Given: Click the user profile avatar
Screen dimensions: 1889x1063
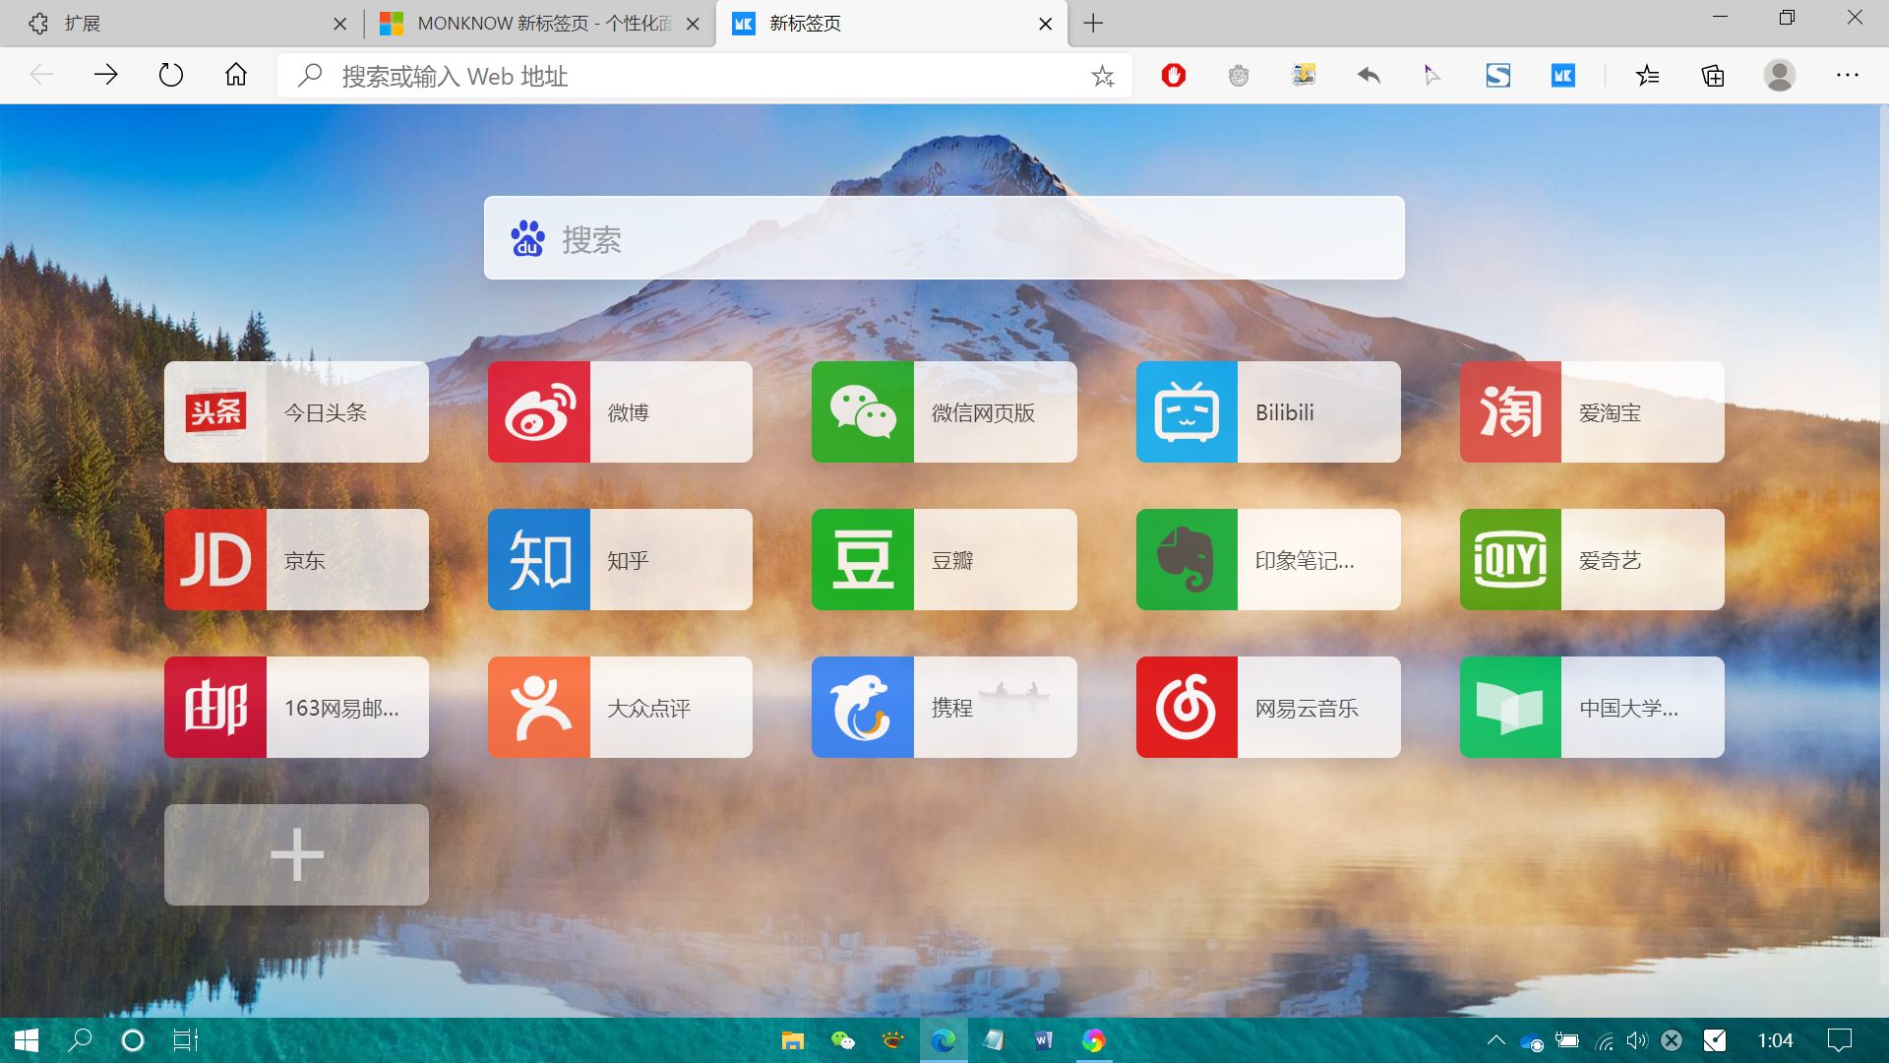Looking at the screenshot, I should [1780, 75].
